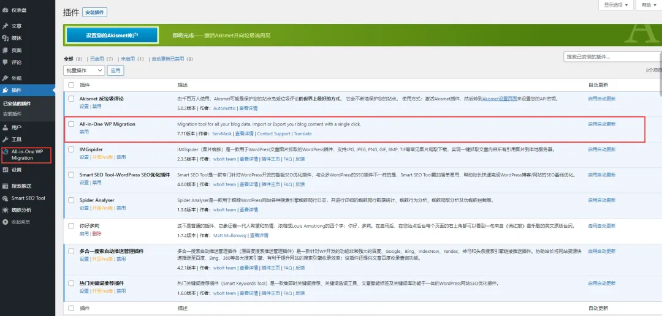The image size is (662, 316).
Task: Click 设置 under Spider Analyser
Action: pos(84,208)
